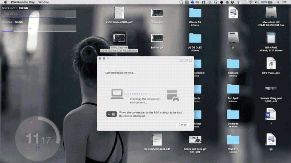Click the connection-lost warning icon
The width and height of the screenshot is (291, 163).
[111, 114]
